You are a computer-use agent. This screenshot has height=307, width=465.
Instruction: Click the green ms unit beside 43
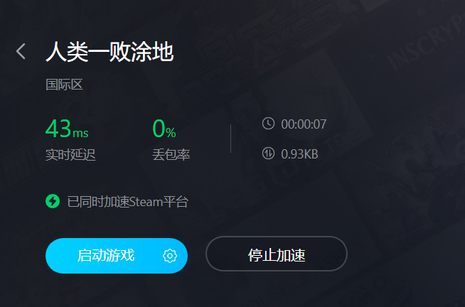pos(80,133)
